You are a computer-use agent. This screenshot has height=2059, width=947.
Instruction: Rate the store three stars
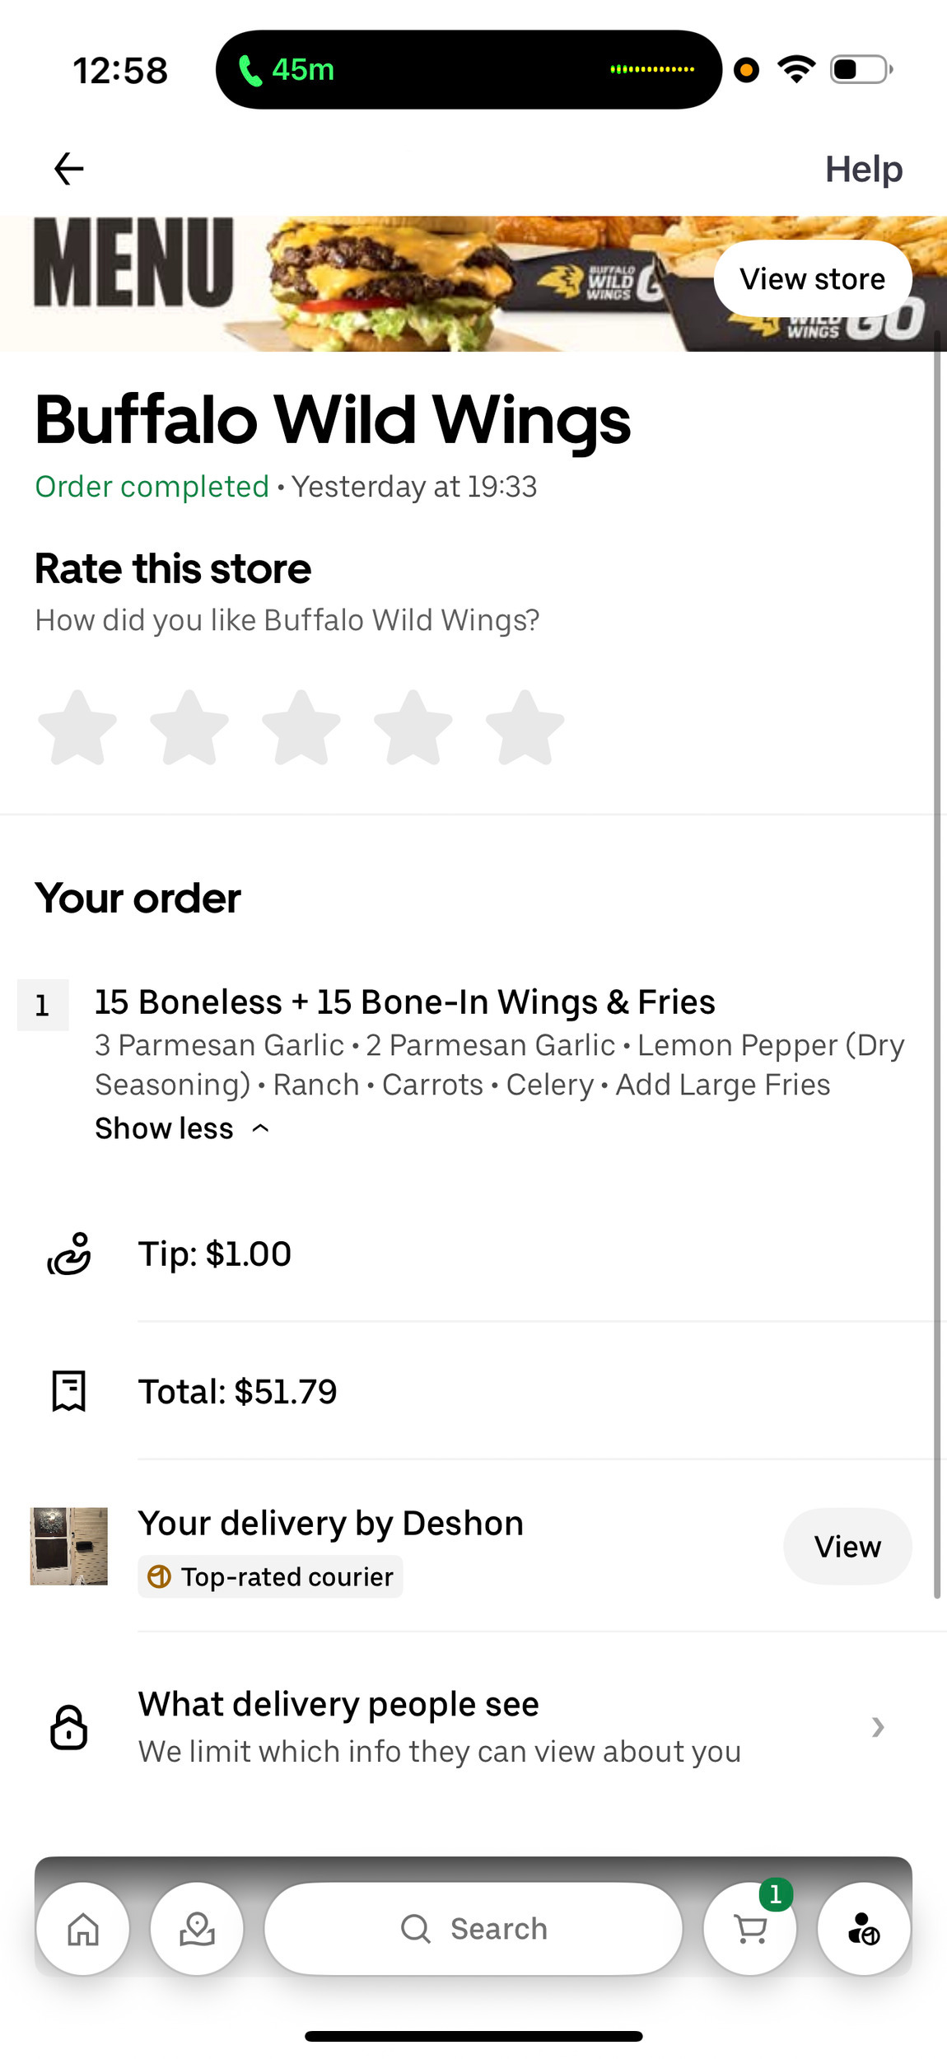(x=301, y=728)
